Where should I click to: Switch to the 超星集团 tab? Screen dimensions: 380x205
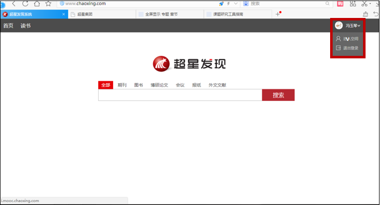(102, 14)
